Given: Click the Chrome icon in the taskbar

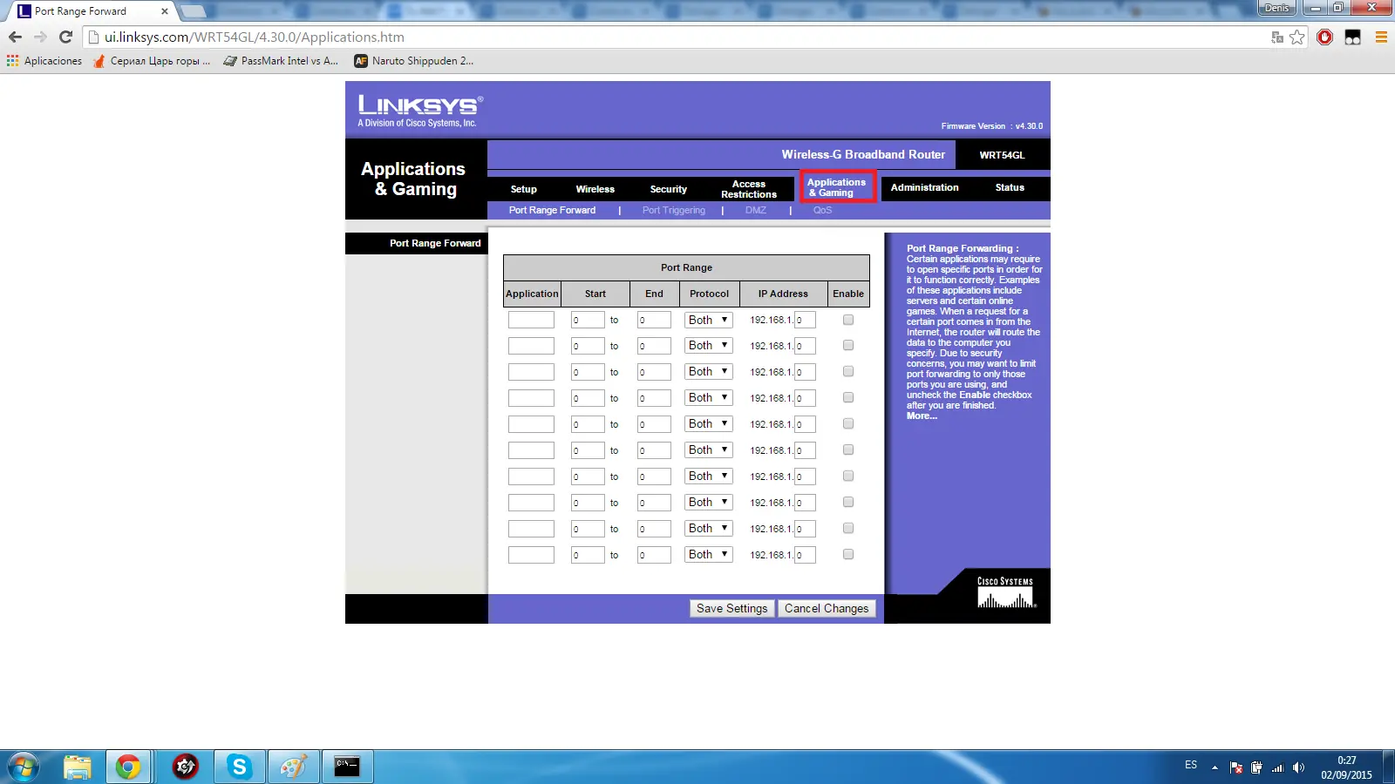Looking at the screenshot, I should click(x=128, y=767).
